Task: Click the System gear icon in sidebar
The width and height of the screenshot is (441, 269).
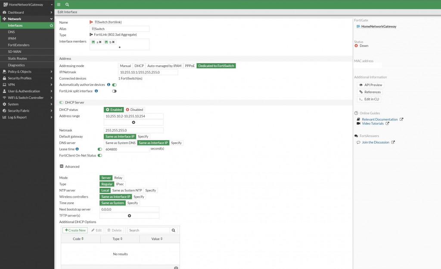Action: point(4,104)
